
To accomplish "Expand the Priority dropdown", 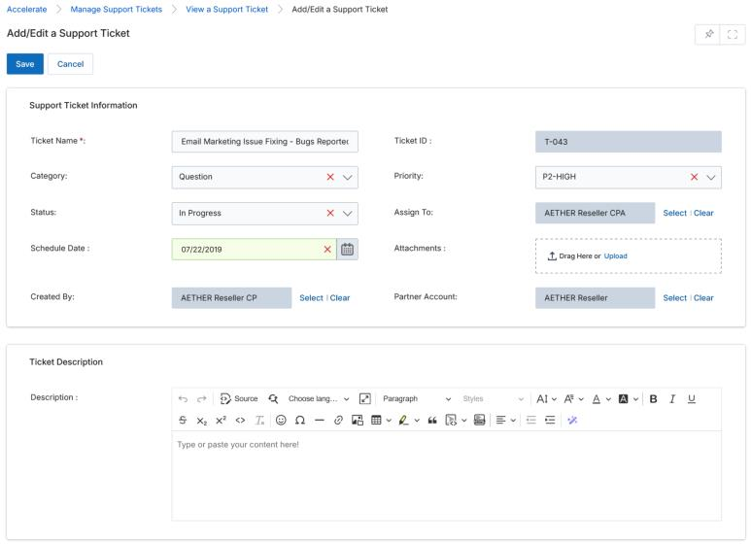I will tap(711, 177).
